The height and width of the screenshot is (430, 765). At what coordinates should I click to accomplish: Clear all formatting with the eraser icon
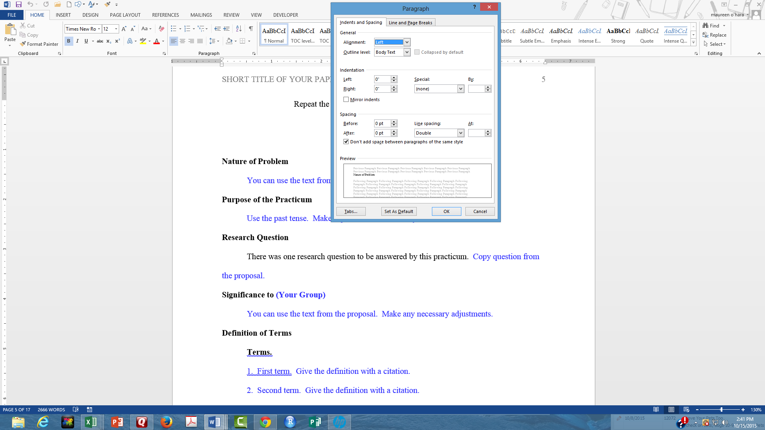pos(161,29)
